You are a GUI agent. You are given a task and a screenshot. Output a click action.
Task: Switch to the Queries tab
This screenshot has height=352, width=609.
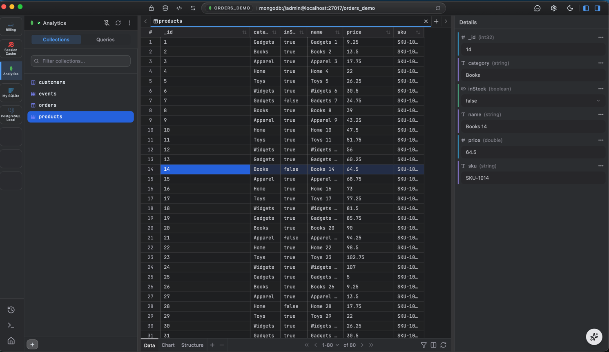(x=105, y=40)
